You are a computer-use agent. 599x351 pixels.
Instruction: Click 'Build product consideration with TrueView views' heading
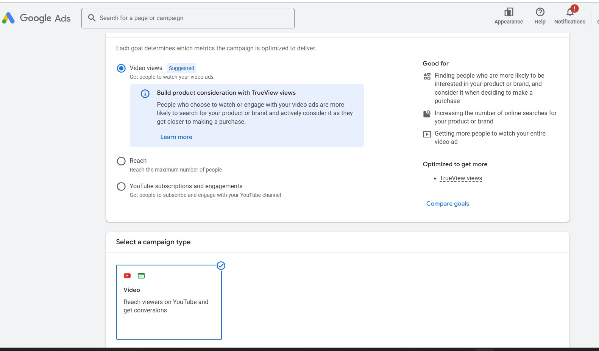pyautogui.click(x=226, y=93)
